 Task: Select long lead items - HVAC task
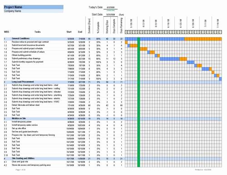[35, 102]
